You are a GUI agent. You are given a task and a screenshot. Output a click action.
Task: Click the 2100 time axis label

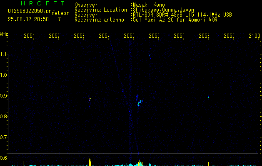(x=255, y=36)
